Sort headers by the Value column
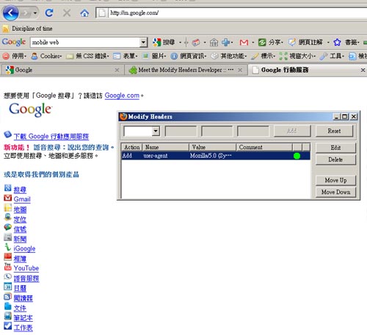This screenshot has height=335, width=367. tap(212, 147)
